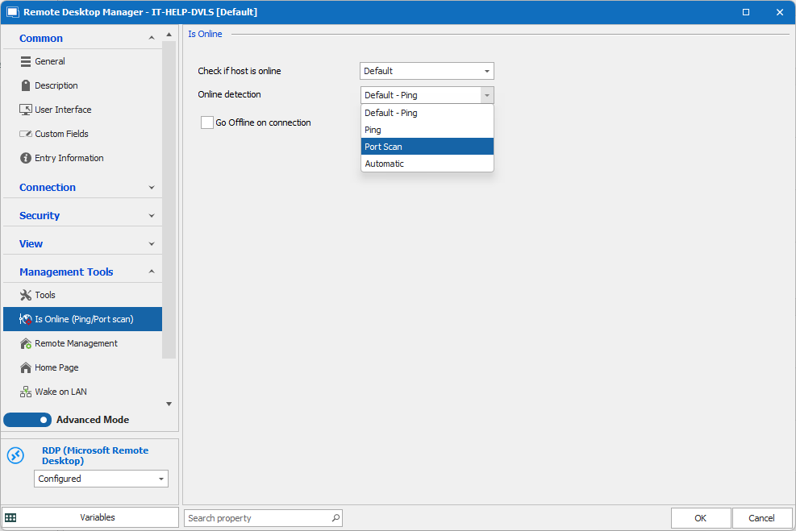Click the Remote Management house icon
Screen dimensions: 796x531
[26, 343]
